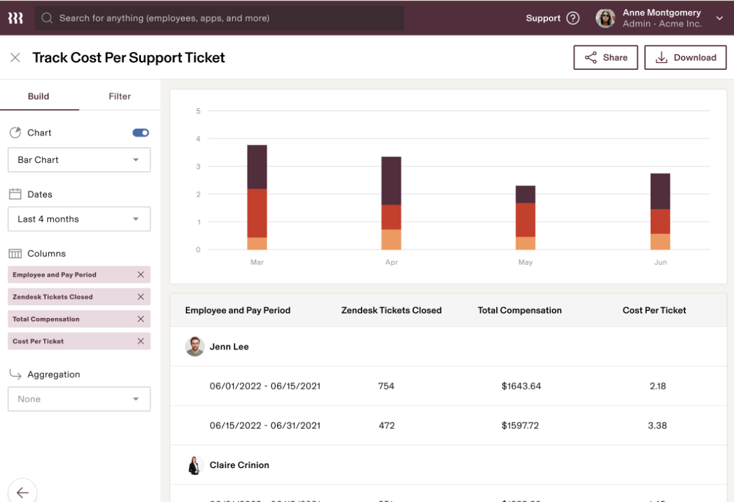Open the Last 4 months date dropdown
Screen dimensions: 734x502
(79, 219)
